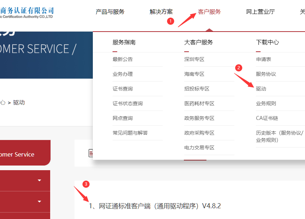Viewport: 305px width, 219px height.
Task: Select 解决方案 in navigation bar
Action: [x=161, y=12]
